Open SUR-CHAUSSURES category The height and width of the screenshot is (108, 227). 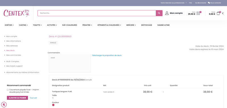[70, 25]
